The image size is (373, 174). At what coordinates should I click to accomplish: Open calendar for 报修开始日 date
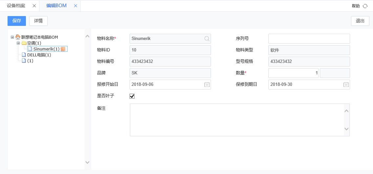(x=207, y=85)
